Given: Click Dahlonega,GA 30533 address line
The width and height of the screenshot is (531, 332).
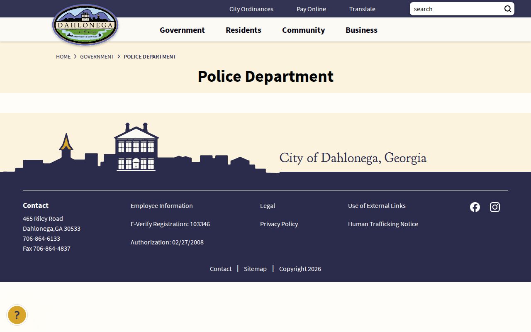Looking at the screenshot, I should coord(51,228).
